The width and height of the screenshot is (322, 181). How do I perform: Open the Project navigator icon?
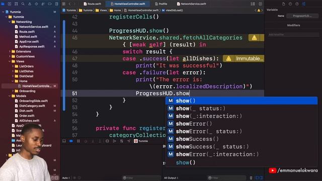pyautogui.click(x=3, y=4)
